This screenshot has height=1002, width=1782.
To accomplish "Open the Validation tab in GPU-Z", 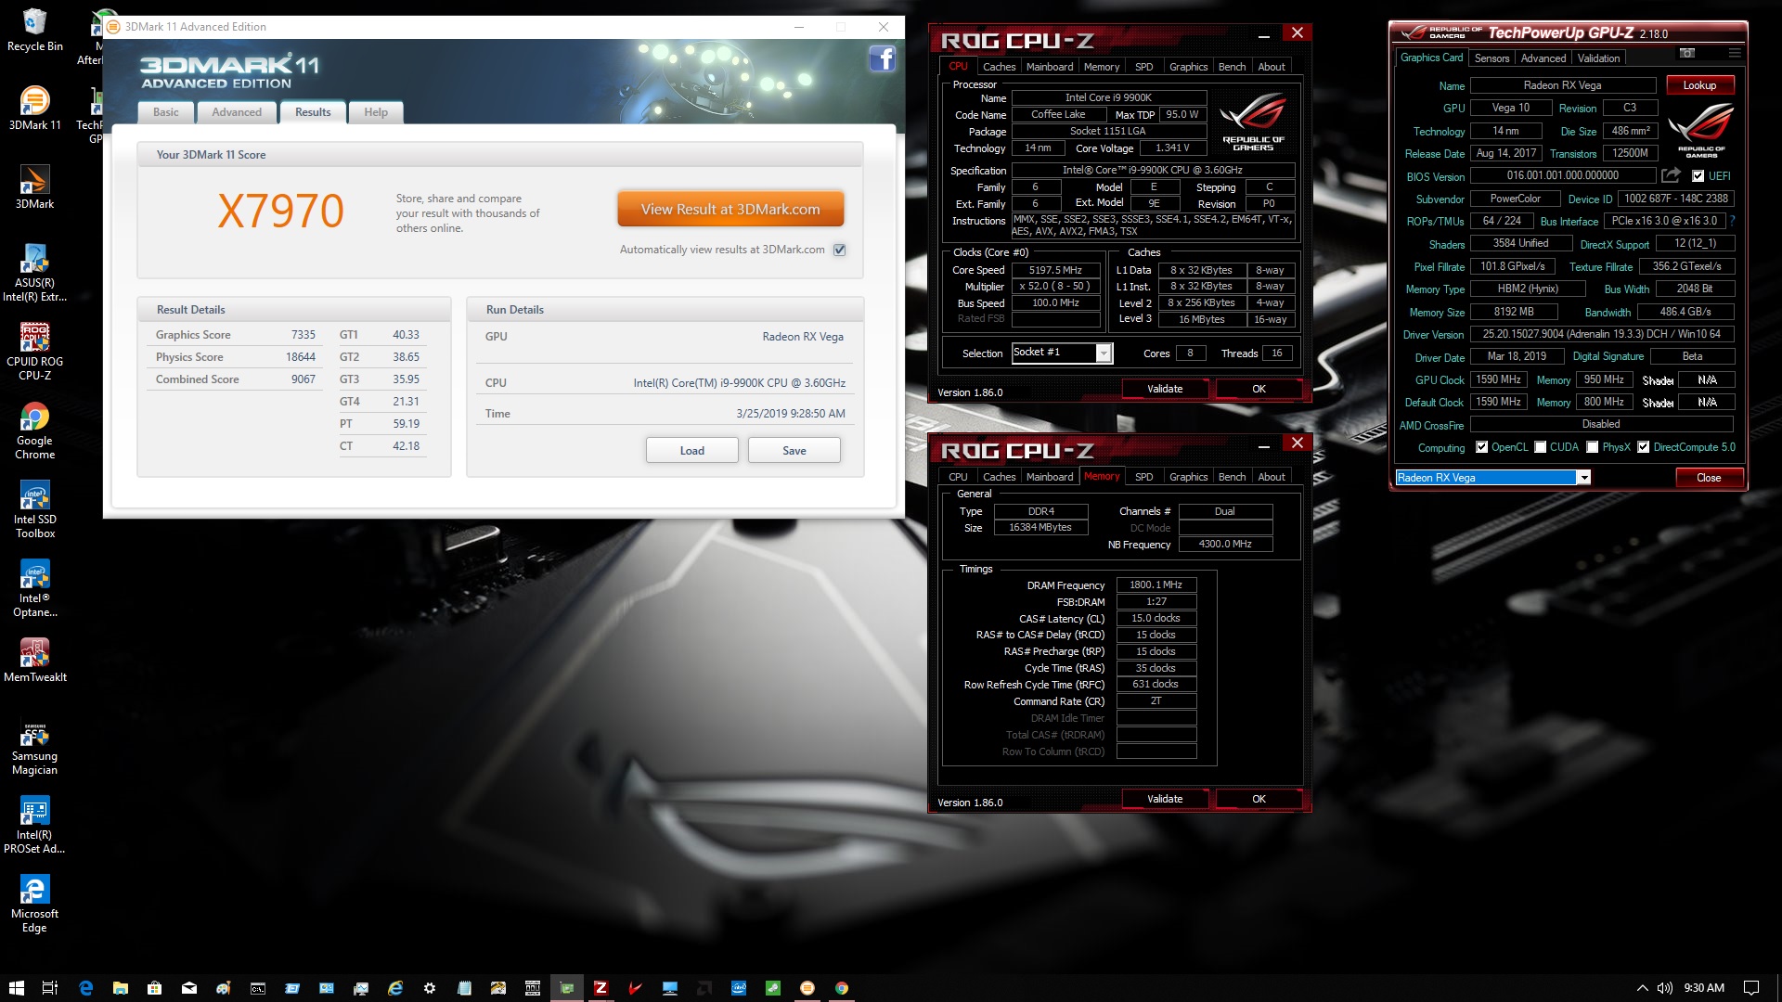I will click(x=1598, y=58).
